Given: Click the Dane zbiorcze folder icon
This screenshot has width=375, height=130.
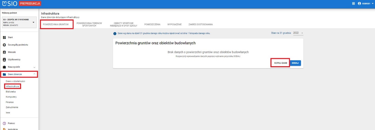Looking at the screenshot, I should [4, 74].
